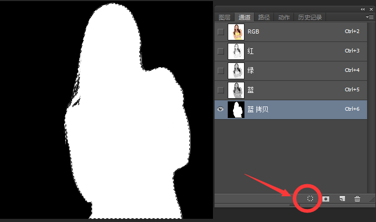Switch to the 历史记录 tab

coord(310,17)
